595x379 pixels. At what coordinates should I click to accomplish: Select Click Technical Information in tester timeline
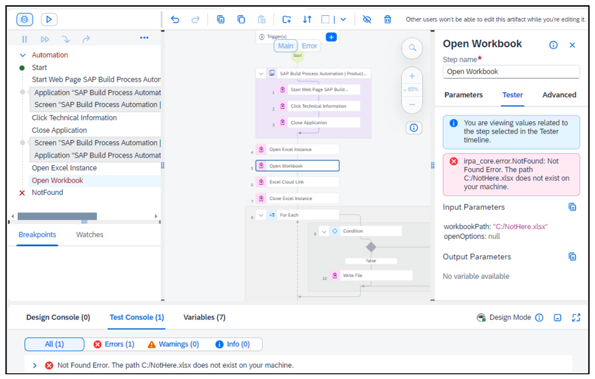[x=74, y=118]
